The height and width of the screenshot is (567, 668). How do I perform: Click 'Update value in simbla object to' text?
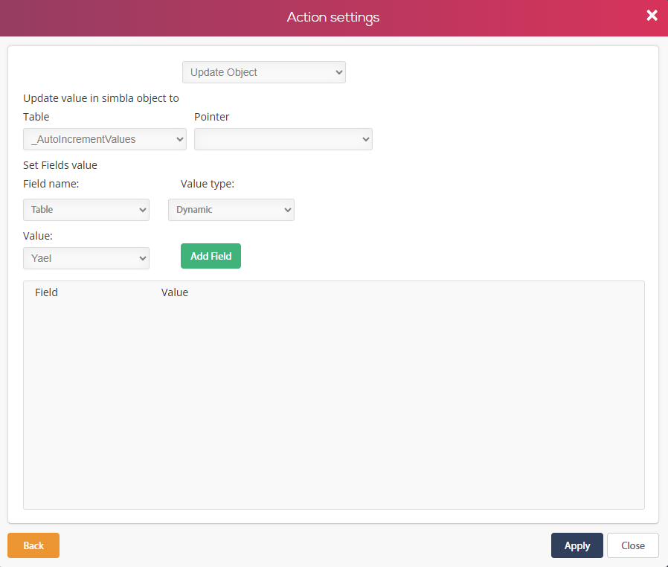(101, 98)
